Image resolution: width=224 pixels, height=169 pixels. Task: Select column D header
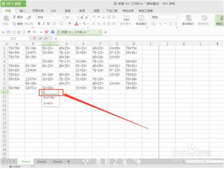click(x=67, y=44)
